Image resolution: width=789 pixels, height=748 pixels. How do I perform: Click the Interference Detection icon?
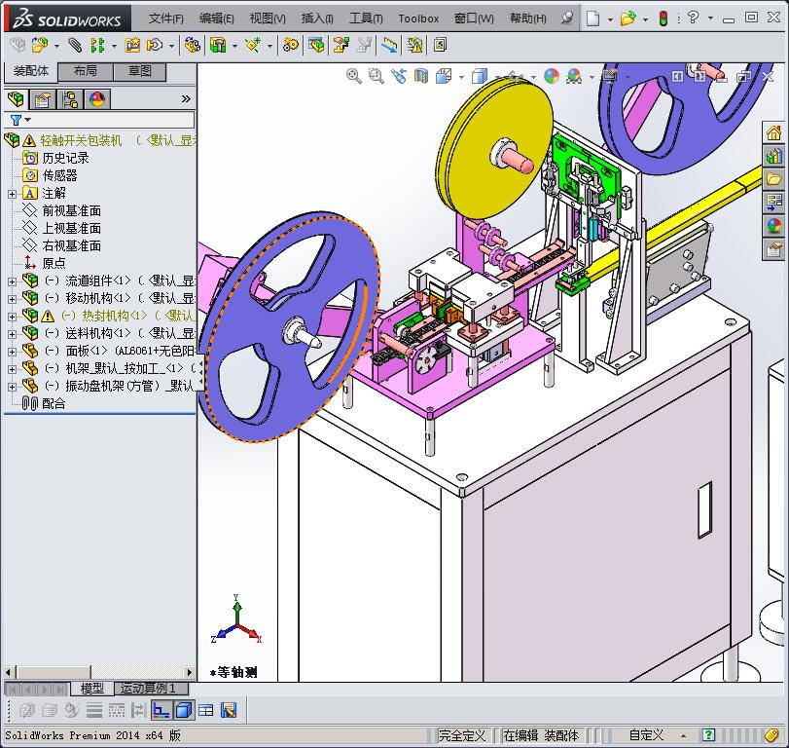[x=389, y=46]
